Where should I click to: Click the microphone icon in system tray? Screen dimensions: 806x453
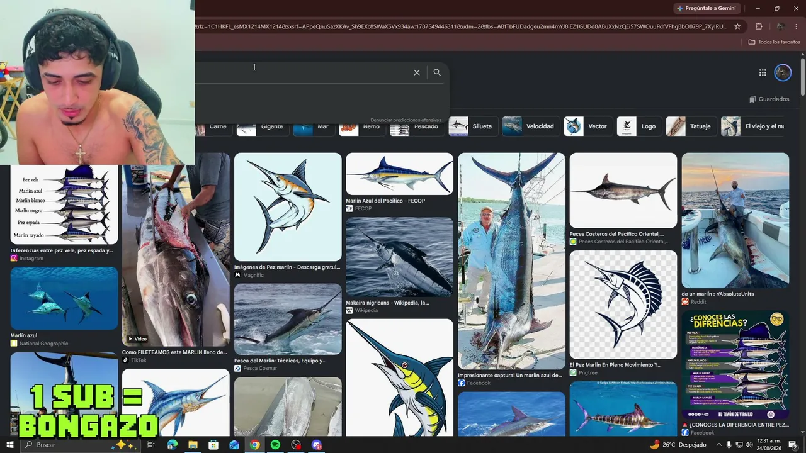pos(729,445)
